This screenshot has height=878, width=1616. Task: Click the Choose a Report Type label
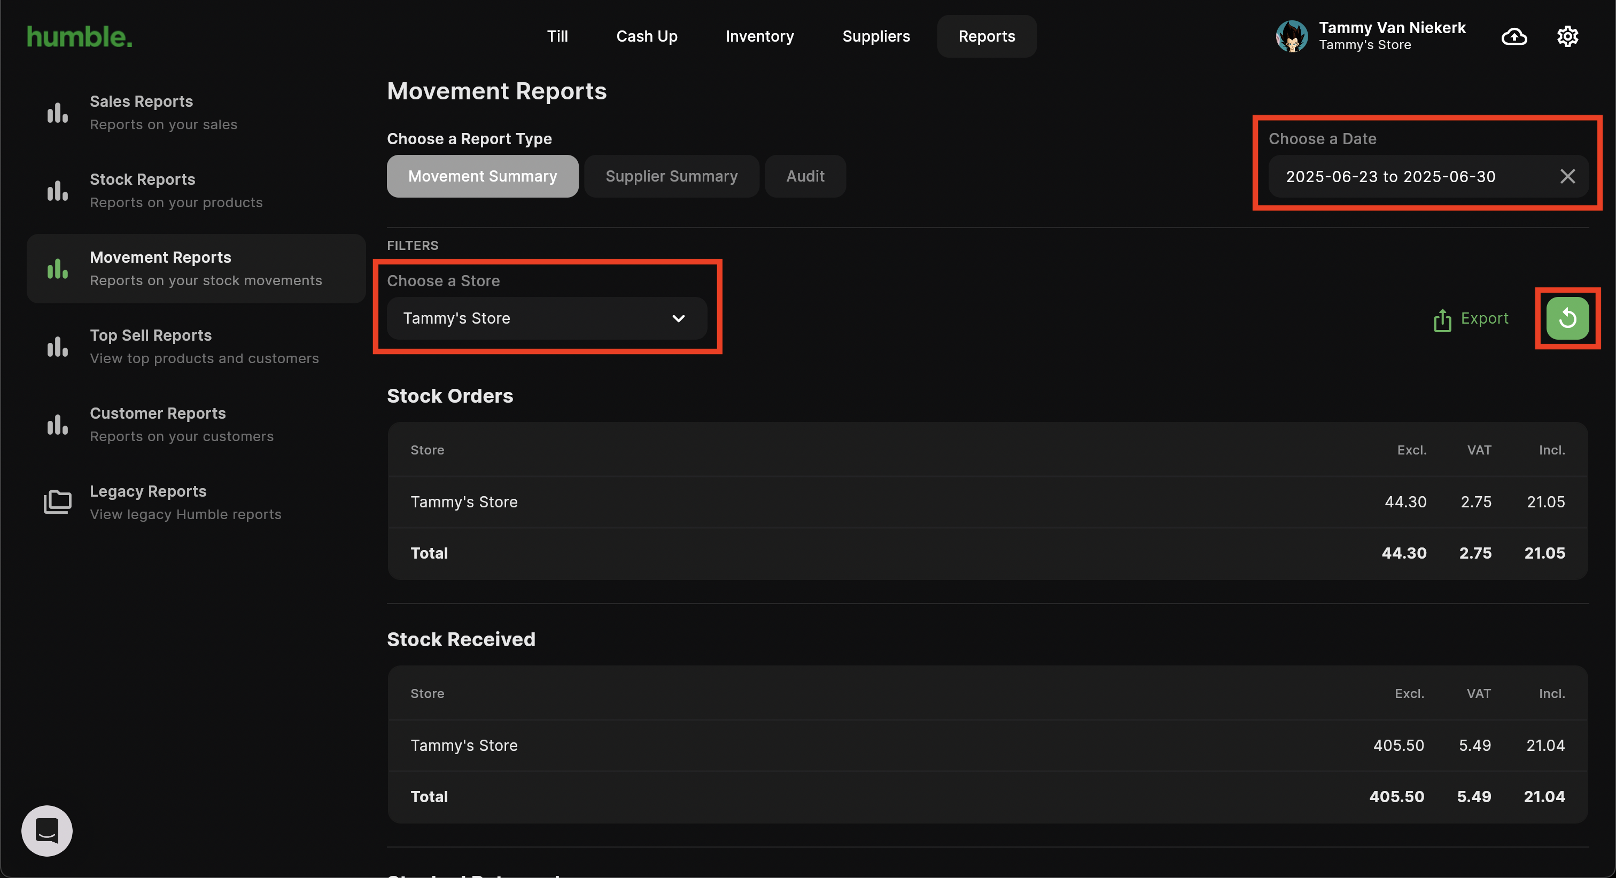pyautogui.click(x=469, y=139)
